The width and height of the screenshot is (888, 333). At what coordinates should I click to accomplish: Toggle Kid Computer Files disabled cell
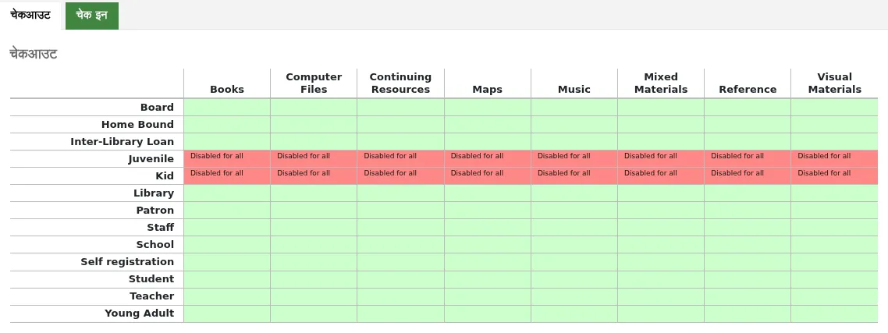[x=314, y=176]
